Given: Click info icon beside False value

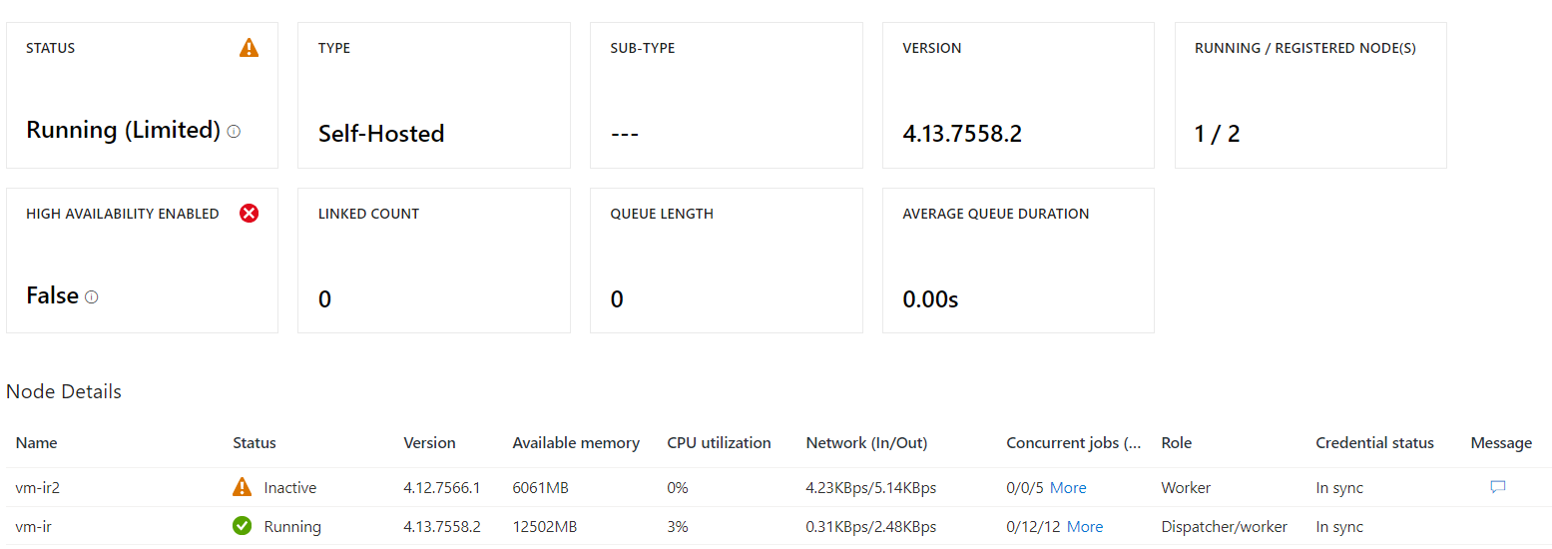Looking at the screenshot, I should pos(92,296).
